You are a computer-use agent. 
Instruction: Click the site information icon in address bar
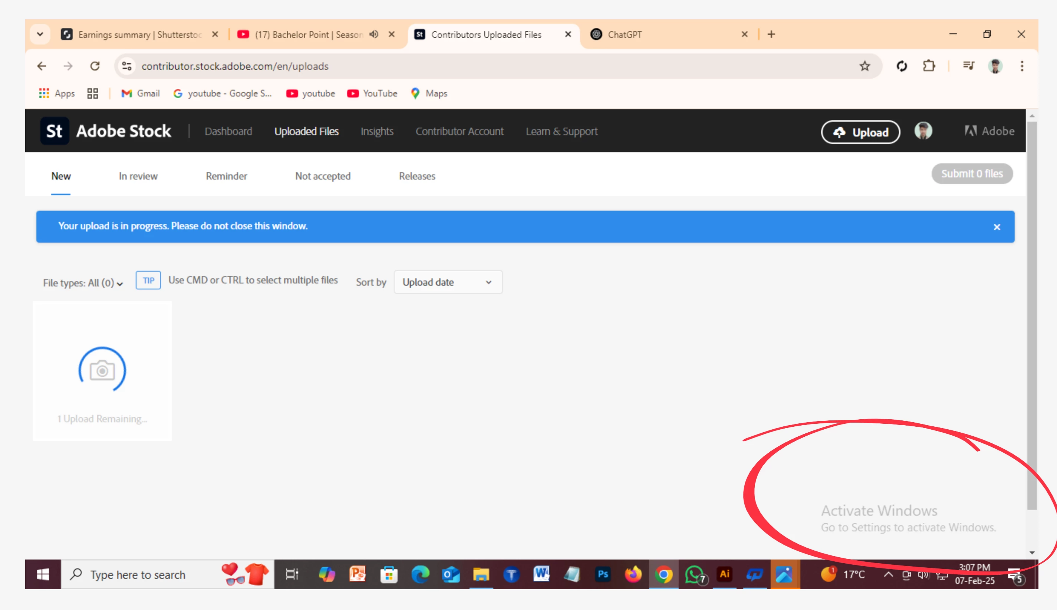127,66
